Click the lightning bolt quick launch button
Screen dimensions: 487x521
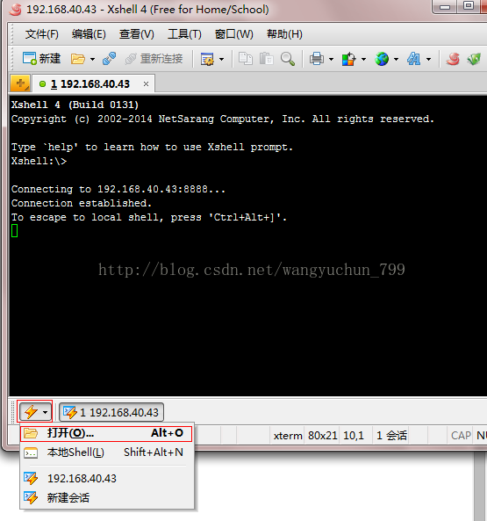(31, 412)
